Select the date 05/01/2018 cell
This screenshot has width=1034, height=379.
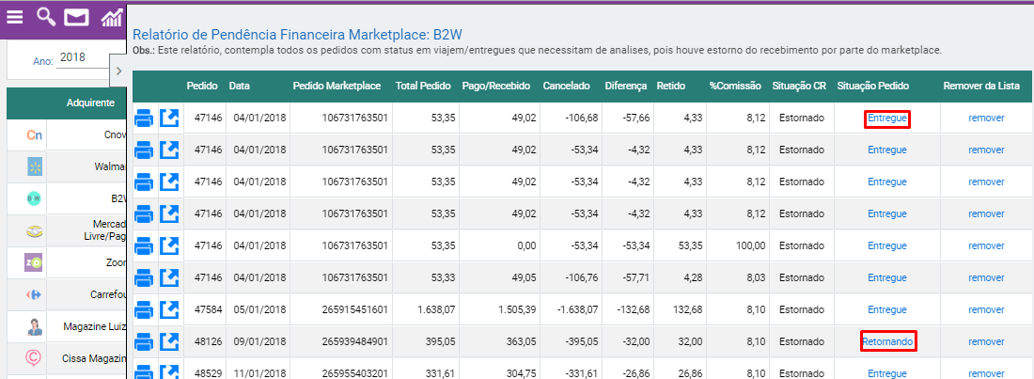pyautogui.click(x=259, y=309)
